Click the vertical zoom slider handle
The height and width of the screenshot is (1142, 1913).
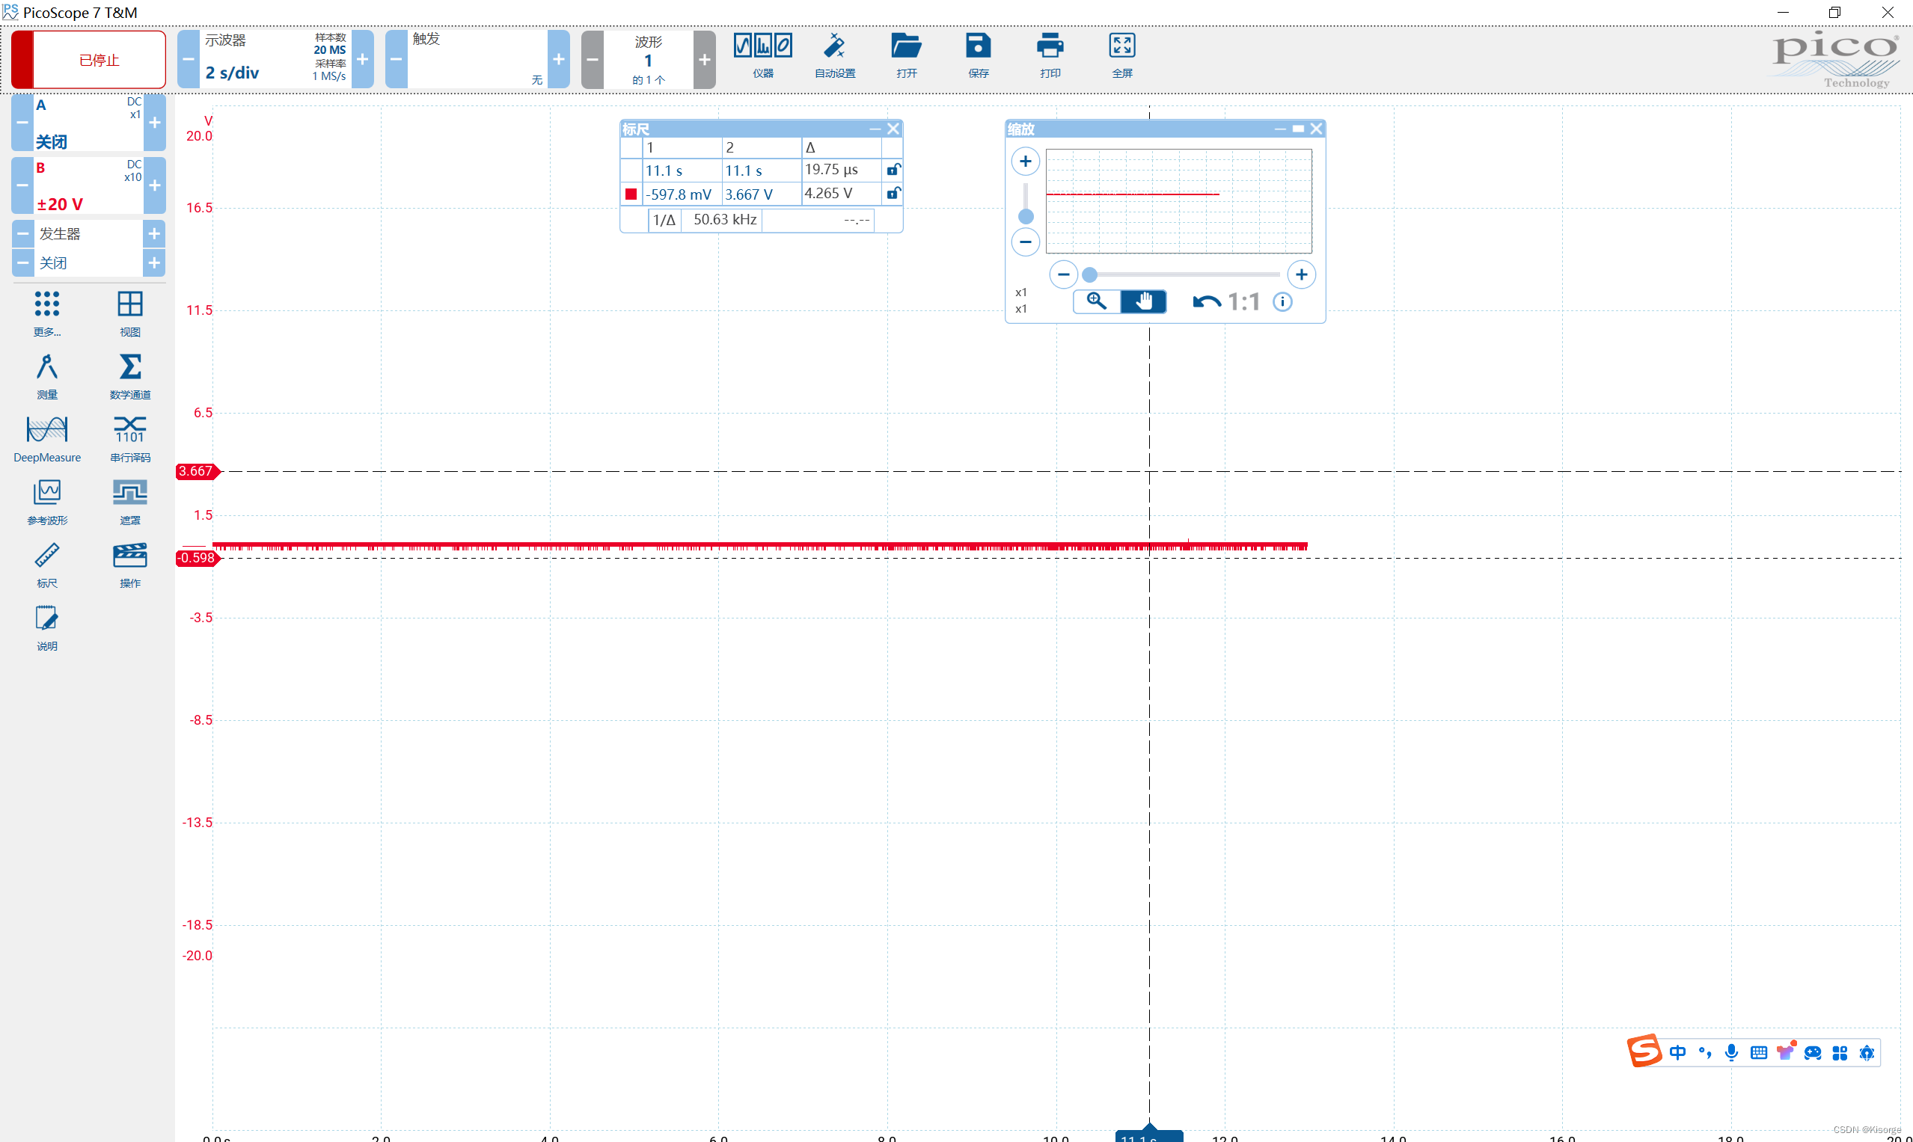point(1026,216)
